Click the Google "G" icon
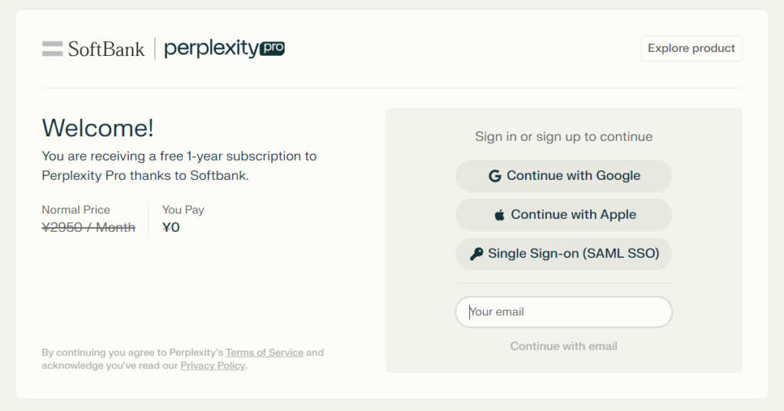The height and width of the screenshot is (411, 784). coord(495,176)
